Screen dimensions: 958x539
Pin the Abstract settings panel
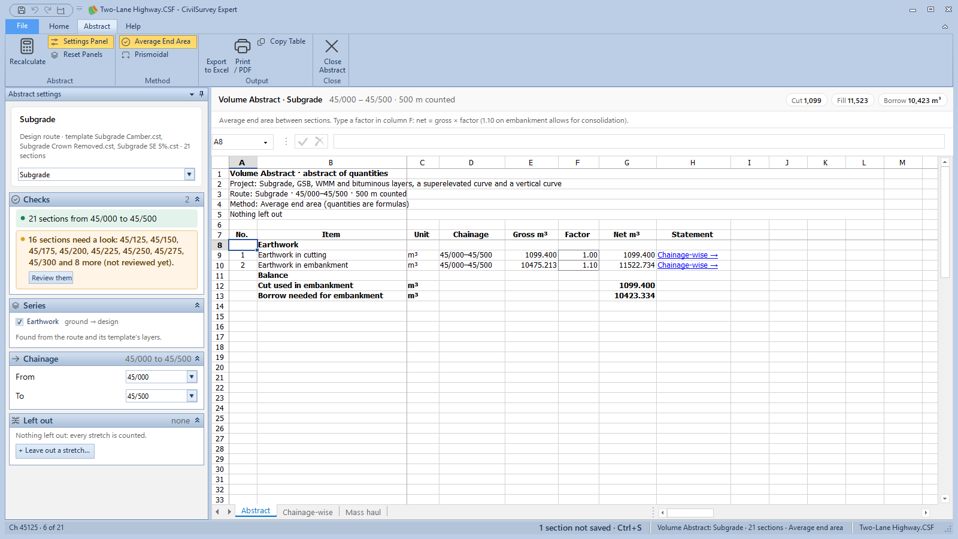(x=202, y=94)
